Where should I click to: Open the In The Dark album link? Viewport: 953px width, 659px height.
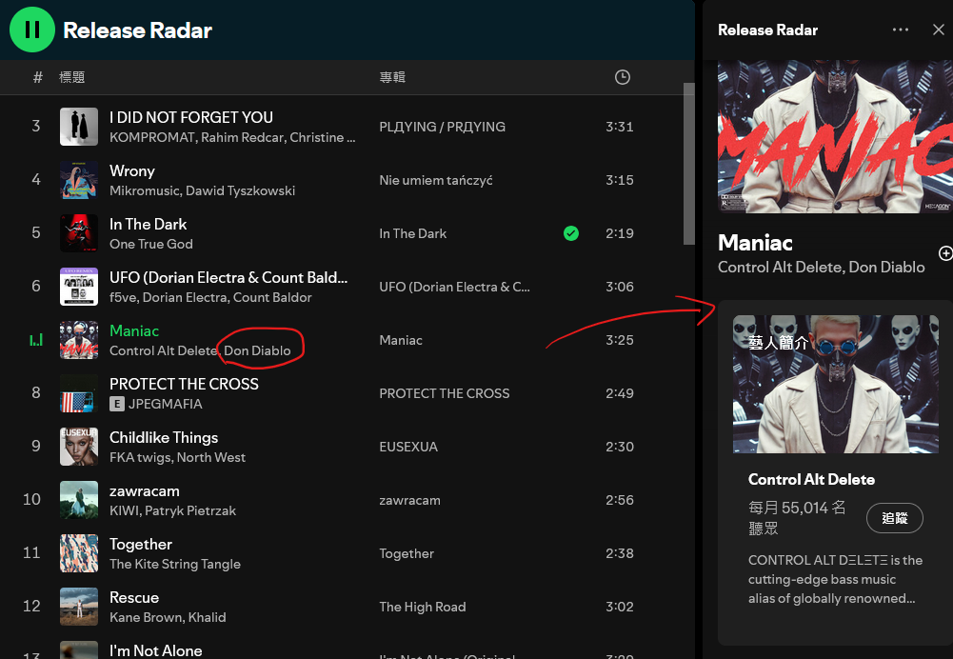point(412,233)
